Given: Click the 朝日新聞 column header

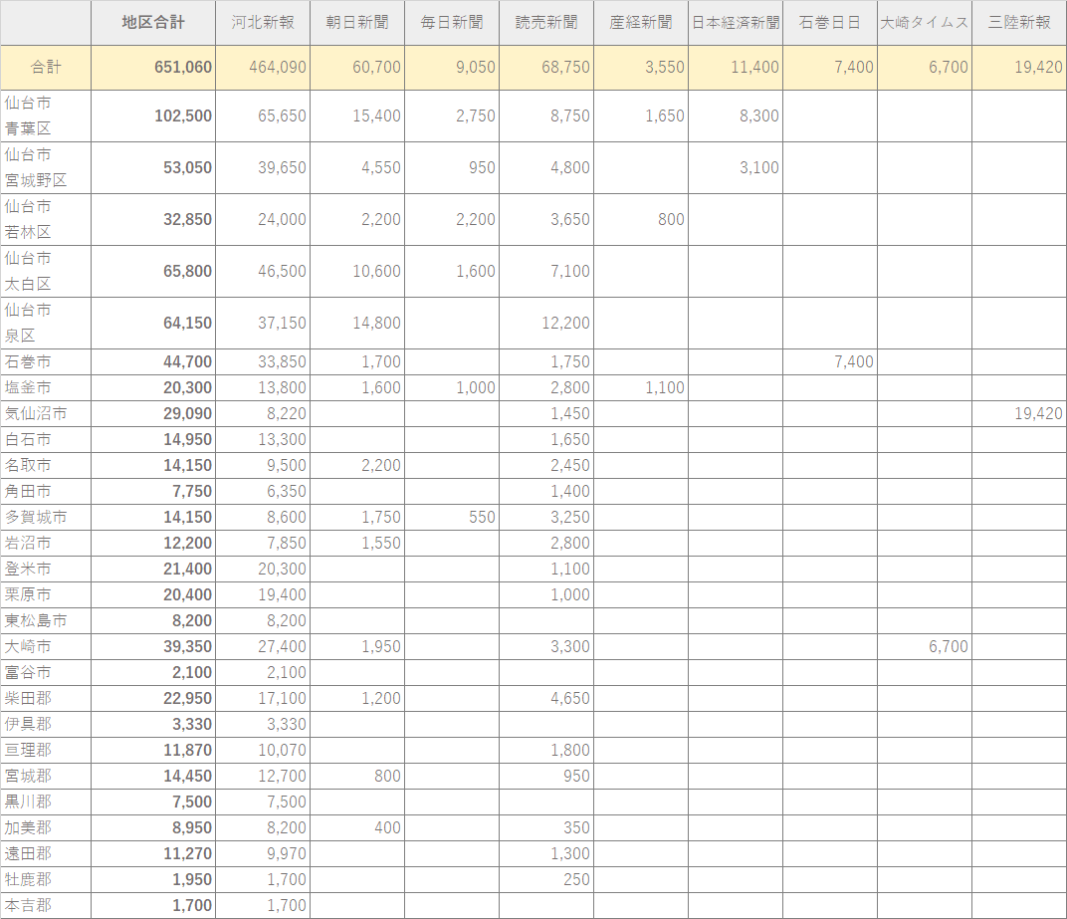Looking at the screenshot, I should (x=357, y=23).
